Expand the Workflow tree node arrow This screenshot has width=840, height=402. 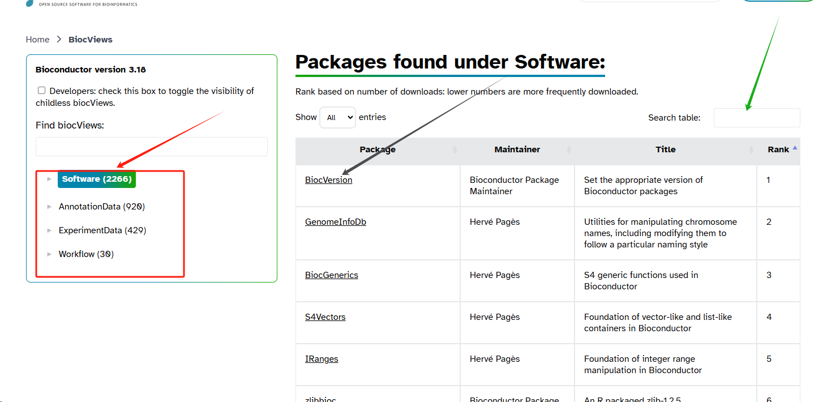[x=50, y=254]
